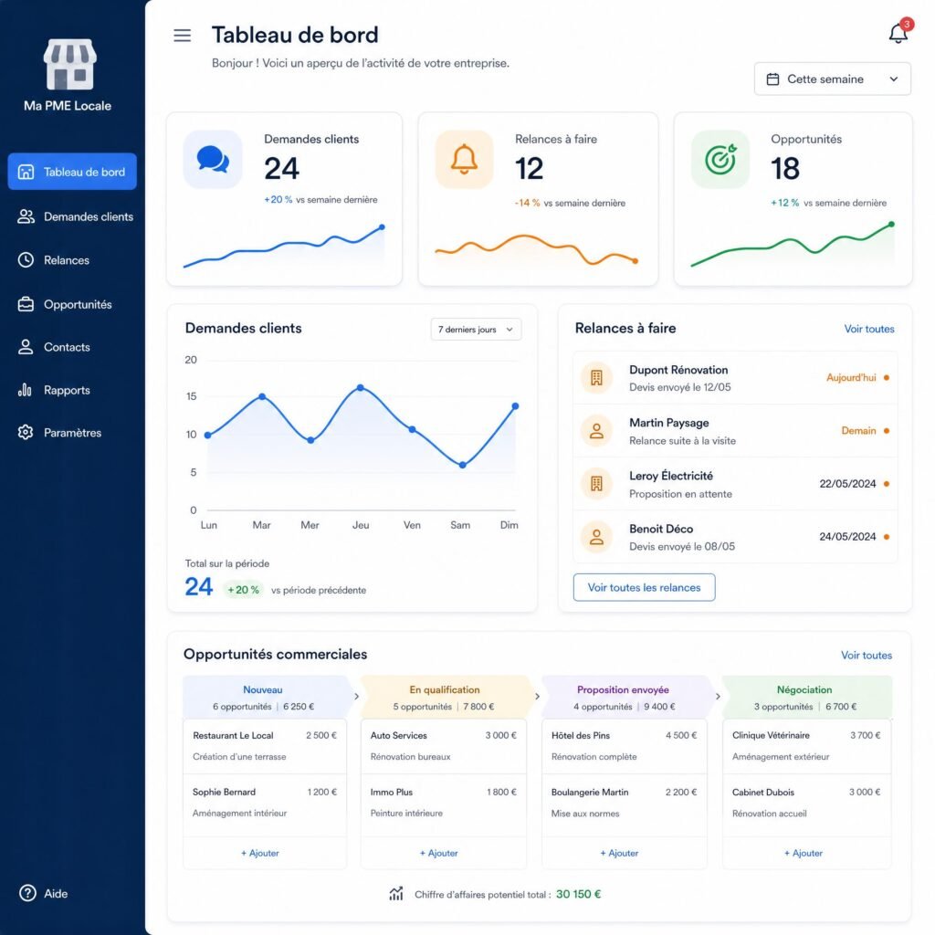
Task: Click the Mar data point on chart
Action: pos(262,396)
